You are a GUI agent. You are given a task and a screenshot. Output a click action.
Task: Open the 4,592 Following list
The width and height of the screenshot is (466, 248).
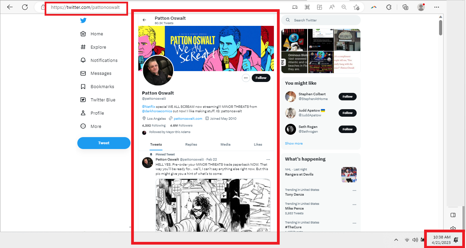tap(154, 126)
